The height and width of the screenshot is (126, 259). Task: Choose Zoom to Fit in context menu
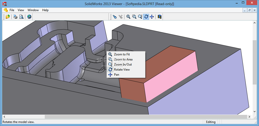tap(126, 54)
